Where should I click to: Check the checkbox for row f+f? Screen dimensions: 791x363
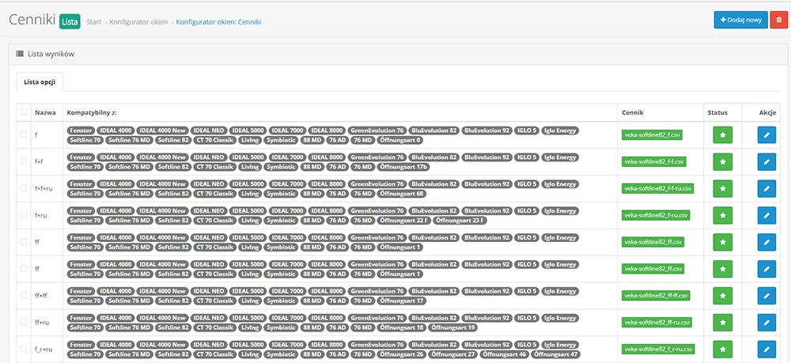tap(24, 162)
